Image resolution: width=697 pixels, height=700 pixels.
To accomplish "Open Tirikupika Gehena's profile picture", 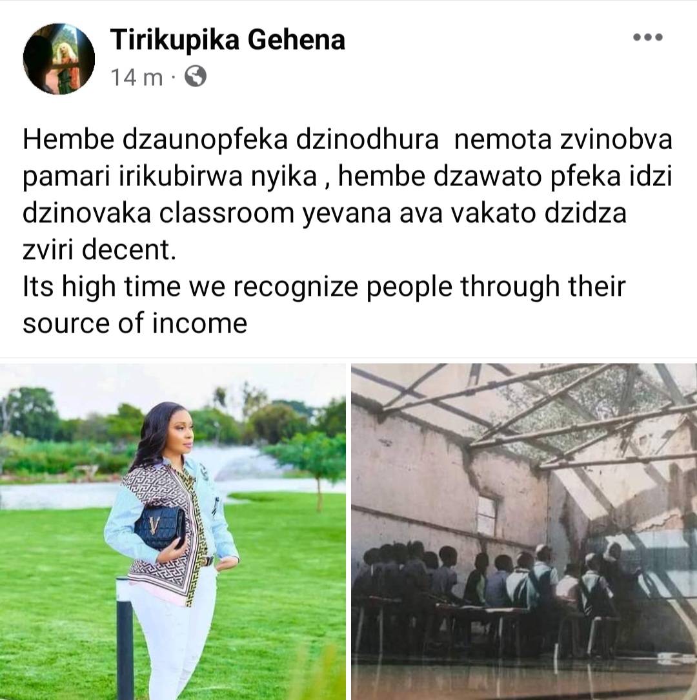I will [59, 59].
